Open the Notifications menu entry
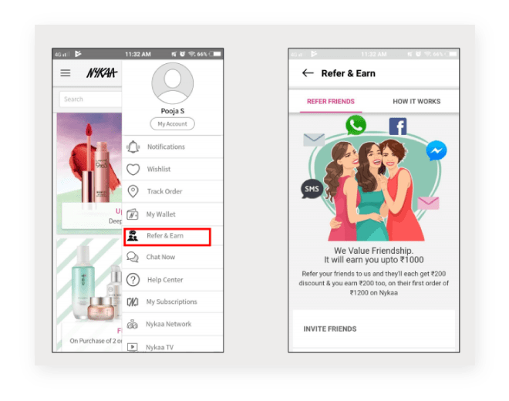This screenshot has height=401, width=509. pos(173,147)
